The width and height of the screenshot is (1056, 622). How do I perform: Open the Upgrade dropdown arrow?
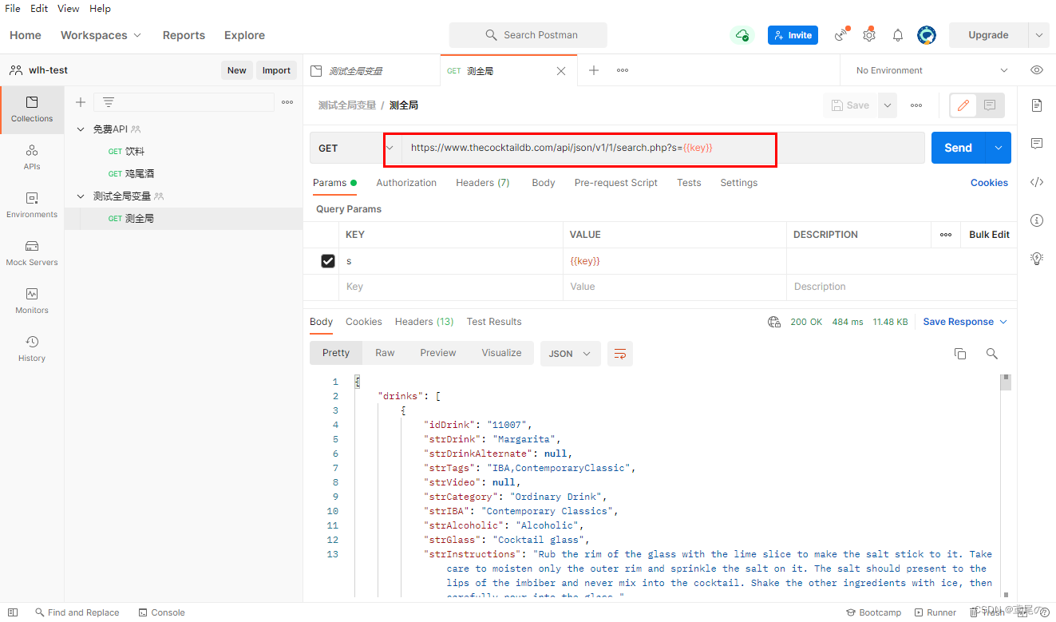(1038, 35)
